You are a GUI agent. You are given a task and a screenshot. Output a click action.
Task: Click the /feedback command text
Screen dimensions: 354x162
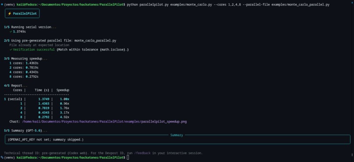point(142,153)
